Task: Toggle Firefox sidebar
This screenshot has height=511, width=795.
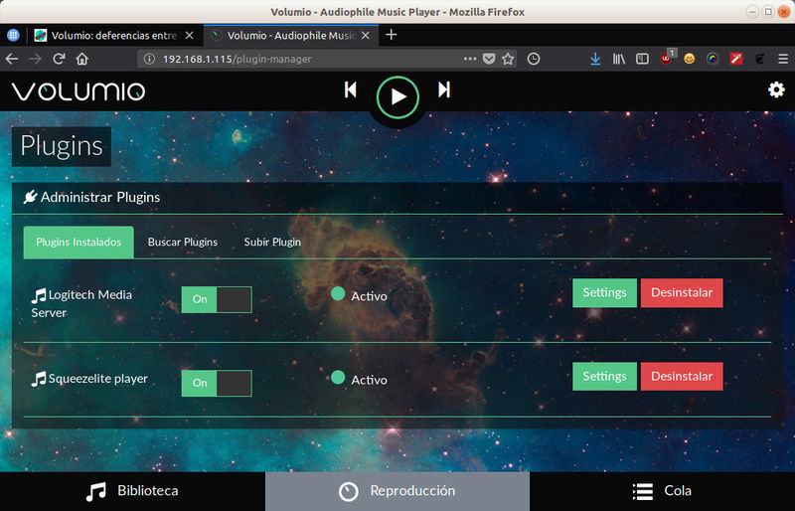Action: tap(642, 59)
